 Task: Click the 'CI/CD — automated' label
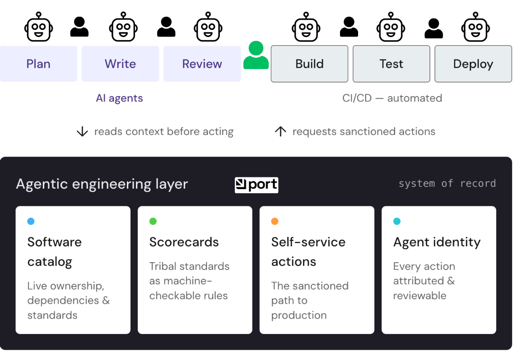coord(392,98)
